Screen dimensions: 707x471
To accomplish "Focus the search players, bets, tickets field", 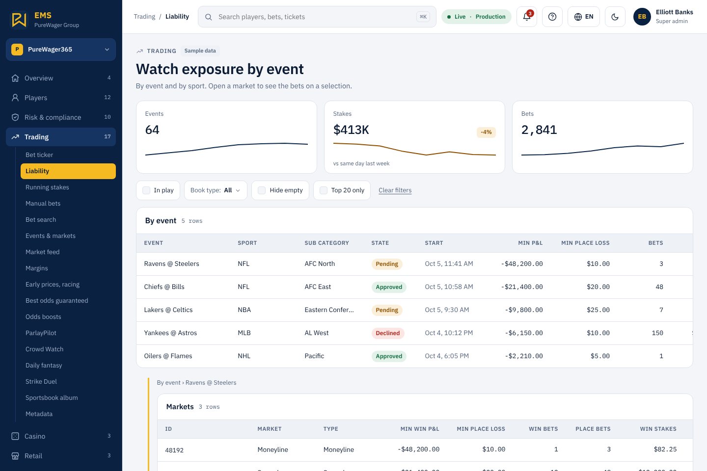I will click(317, 17).
